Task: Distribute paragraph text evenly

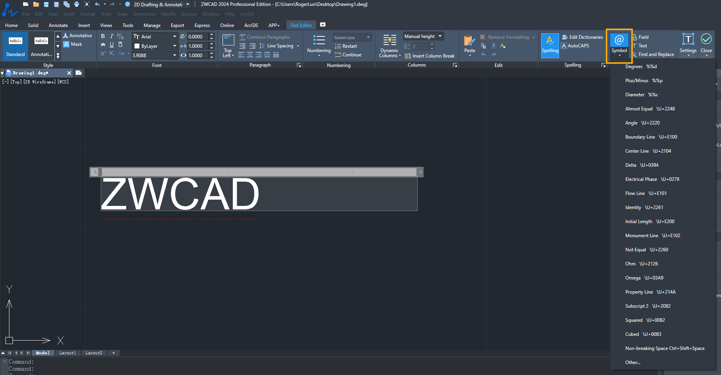Action: click(x=276, y=55)
